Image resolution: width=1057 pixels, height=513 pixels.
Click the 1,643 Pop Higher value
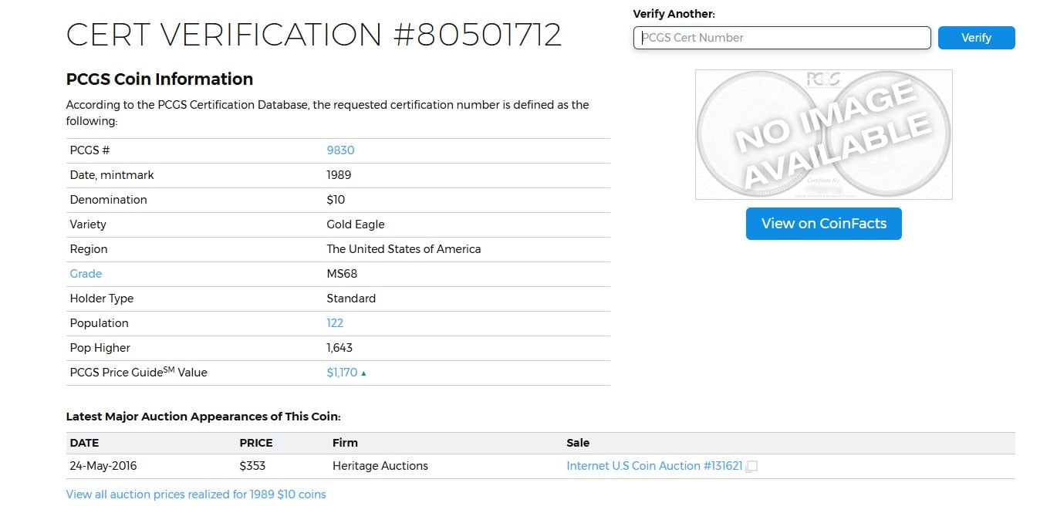tap(339, 348)
